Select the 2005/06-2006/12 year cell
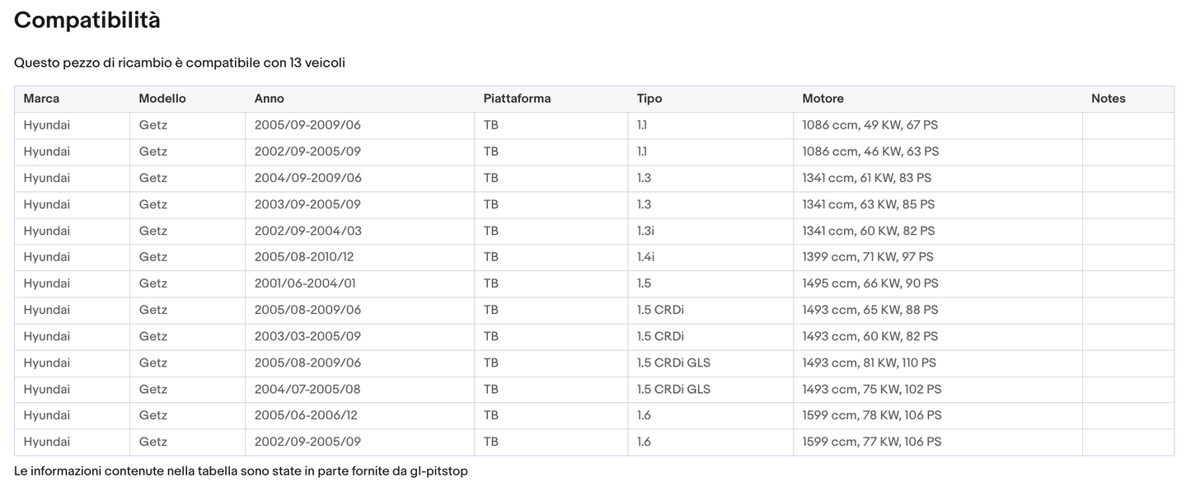Viewport: 1191px width, 496px height. coord(306,415)
